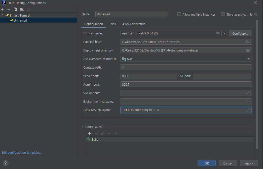Viewport: 263px width, 169px height.
Task: Expand the VM options field
Action: pyautogui.click(x=248, y=93)
